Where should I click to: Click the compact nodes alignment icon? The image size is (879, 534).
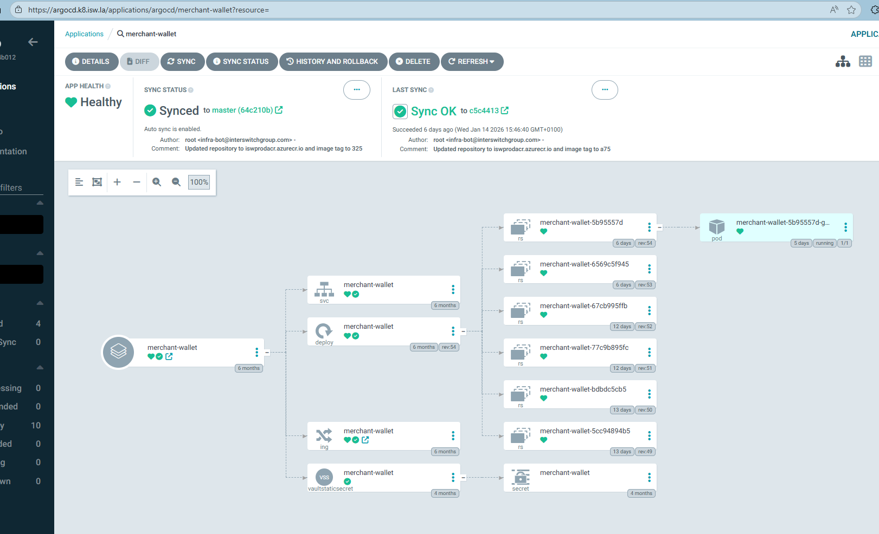(79, 182)
